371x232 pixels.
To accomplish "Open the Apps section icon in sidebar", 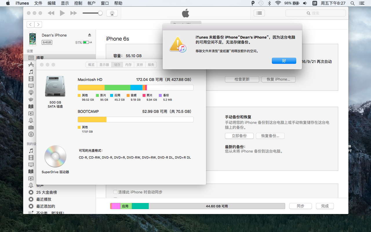I will click(x=31, y=65).
